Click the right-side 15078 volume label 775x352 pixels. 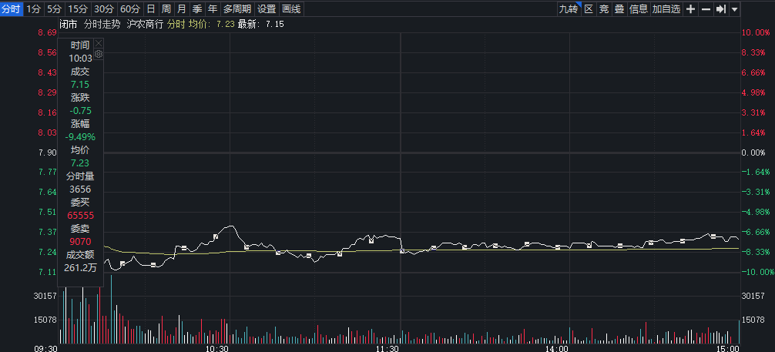753,320
